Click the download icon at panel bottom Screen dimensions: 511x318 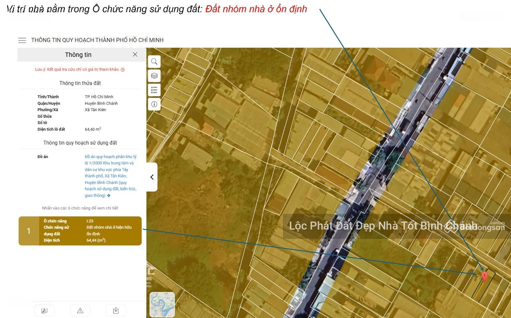point(115,310)
